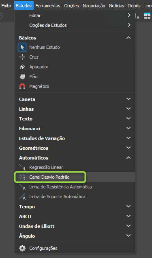This screenshot has height=258, width=152.
Task: Select the Apagador eraser icon
Action: coord(22,67)
